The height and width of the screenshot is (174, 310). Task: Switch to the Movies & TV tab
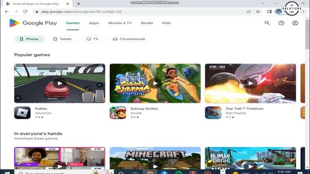coord(120,23)
